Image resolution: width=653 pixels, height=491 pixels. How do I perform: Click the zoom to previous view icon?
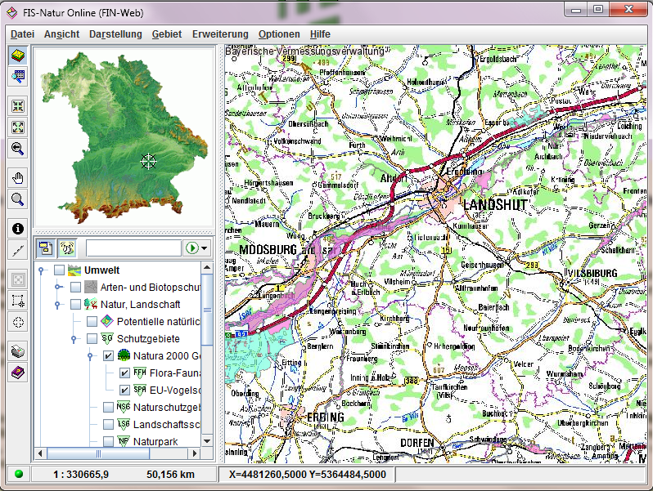[x=17, y=148]
